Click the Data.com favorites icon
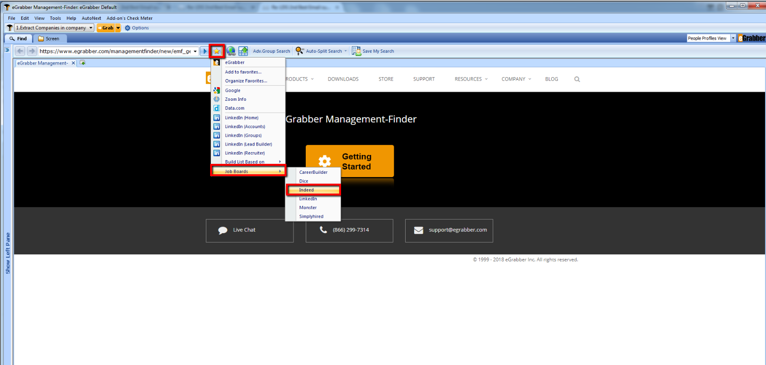766x365 pixels. point(217,108)
